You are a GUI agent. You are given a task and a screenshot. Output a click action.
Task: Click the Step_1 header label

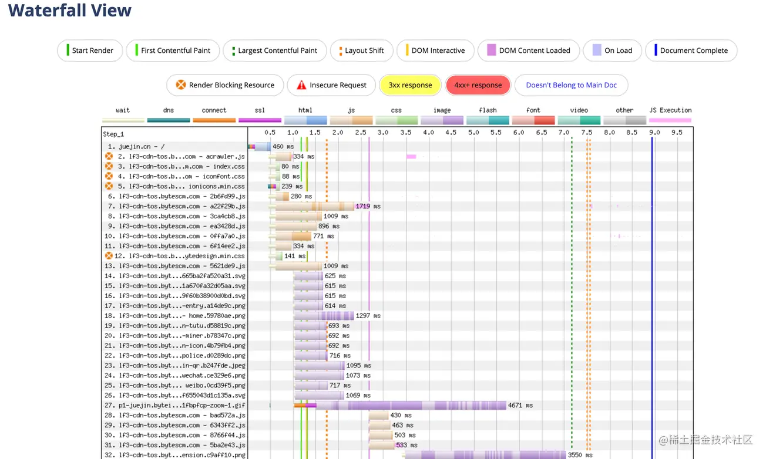(x=113, y=134)
